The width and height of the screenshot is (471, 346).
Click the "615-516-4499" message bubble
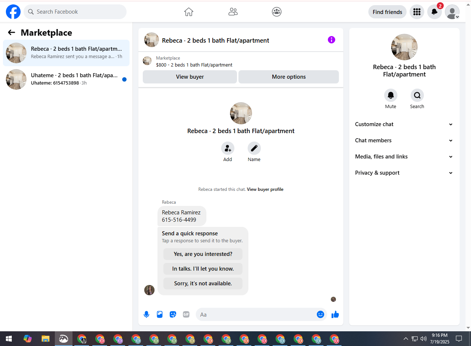[182, 216]
